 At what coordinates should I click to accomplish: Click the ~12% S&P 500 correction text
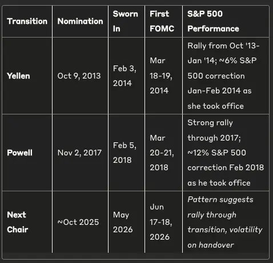(226, 160)
